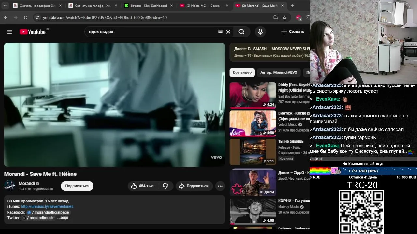Close the second Скачать на телефон tab
The width and height of the screenshot is (417, 234).
click(116, 6)
